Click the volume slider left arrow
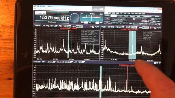This screenshot has width=175, height=98. click(x=146, y=24)
